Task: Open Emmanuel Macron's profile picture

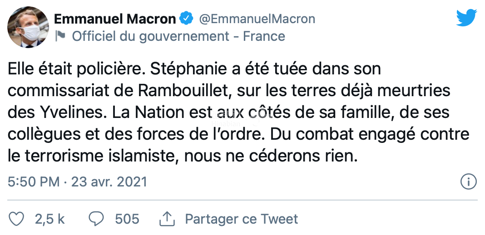Action: 28,27
